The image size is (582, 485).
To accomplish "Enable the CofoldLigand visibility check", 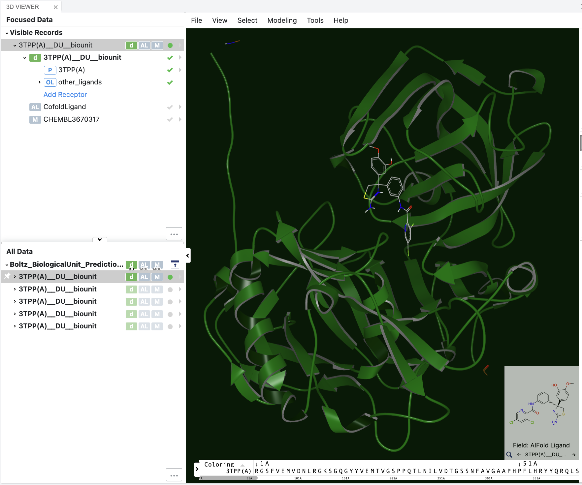I will coord(170,107).
